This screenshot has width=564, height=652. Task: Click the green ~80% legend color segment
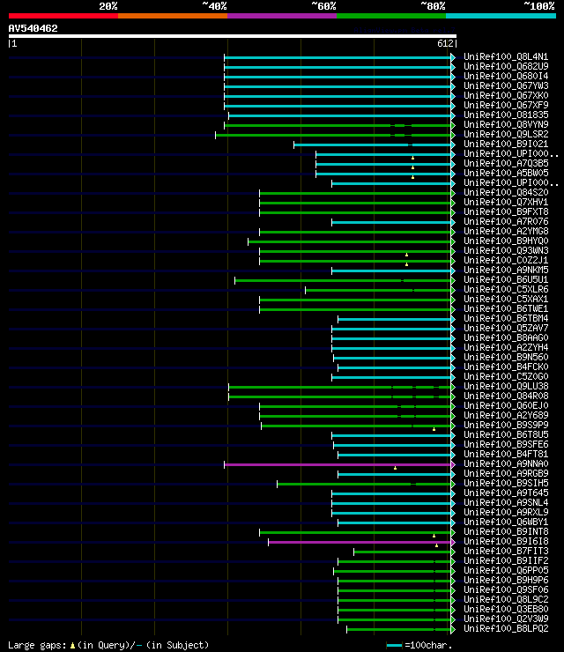(x=391, y=16)
